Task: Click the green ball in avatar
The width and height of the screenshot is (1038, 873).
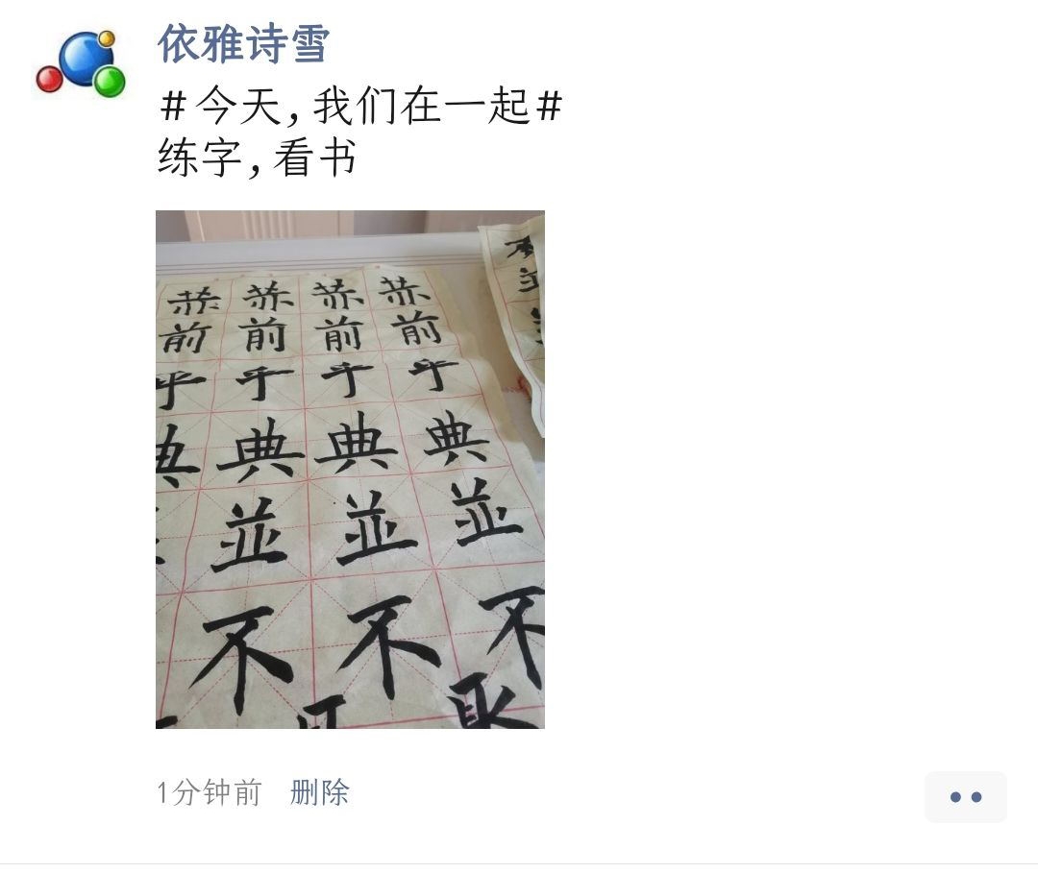Action: (110, 82)
